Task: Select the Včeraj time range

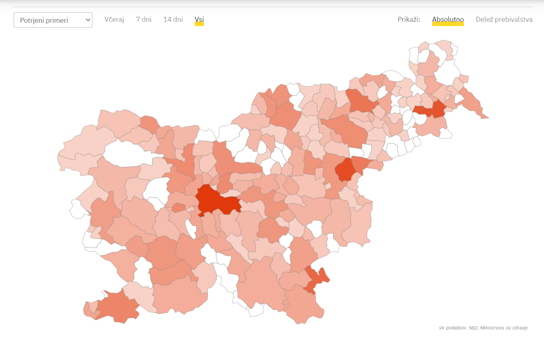Action: point(114,20)
